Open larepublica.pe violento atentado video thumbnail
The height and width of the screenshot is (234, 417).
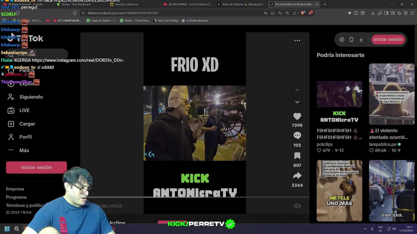pos(392,94)
